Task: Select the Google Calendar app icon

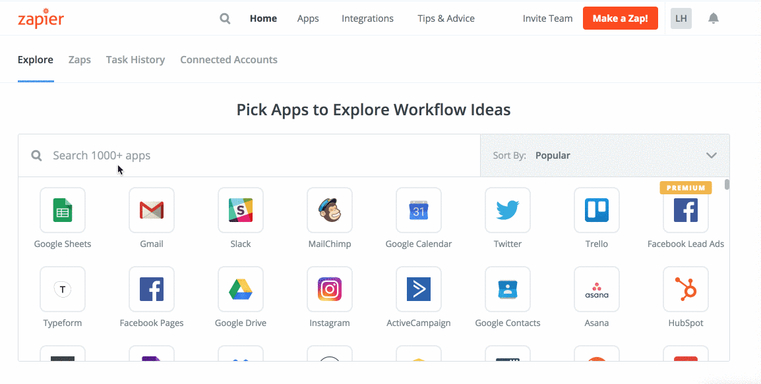Action: point(419,210)
